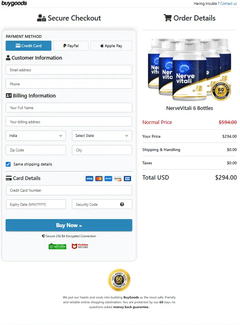Click the Buy Now button

pos(69,225)
